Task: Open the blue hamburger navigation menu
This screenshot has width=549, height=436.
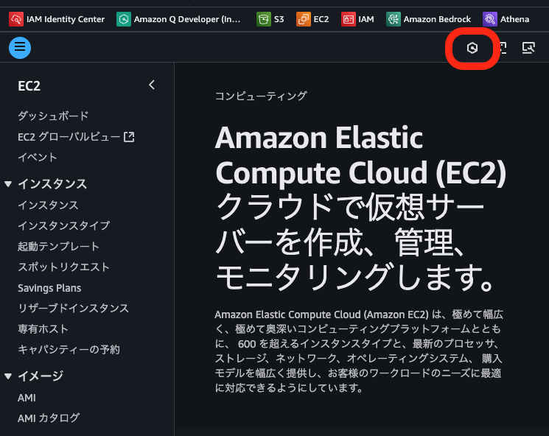Action: pyautogui.click(x=20, y=48)
